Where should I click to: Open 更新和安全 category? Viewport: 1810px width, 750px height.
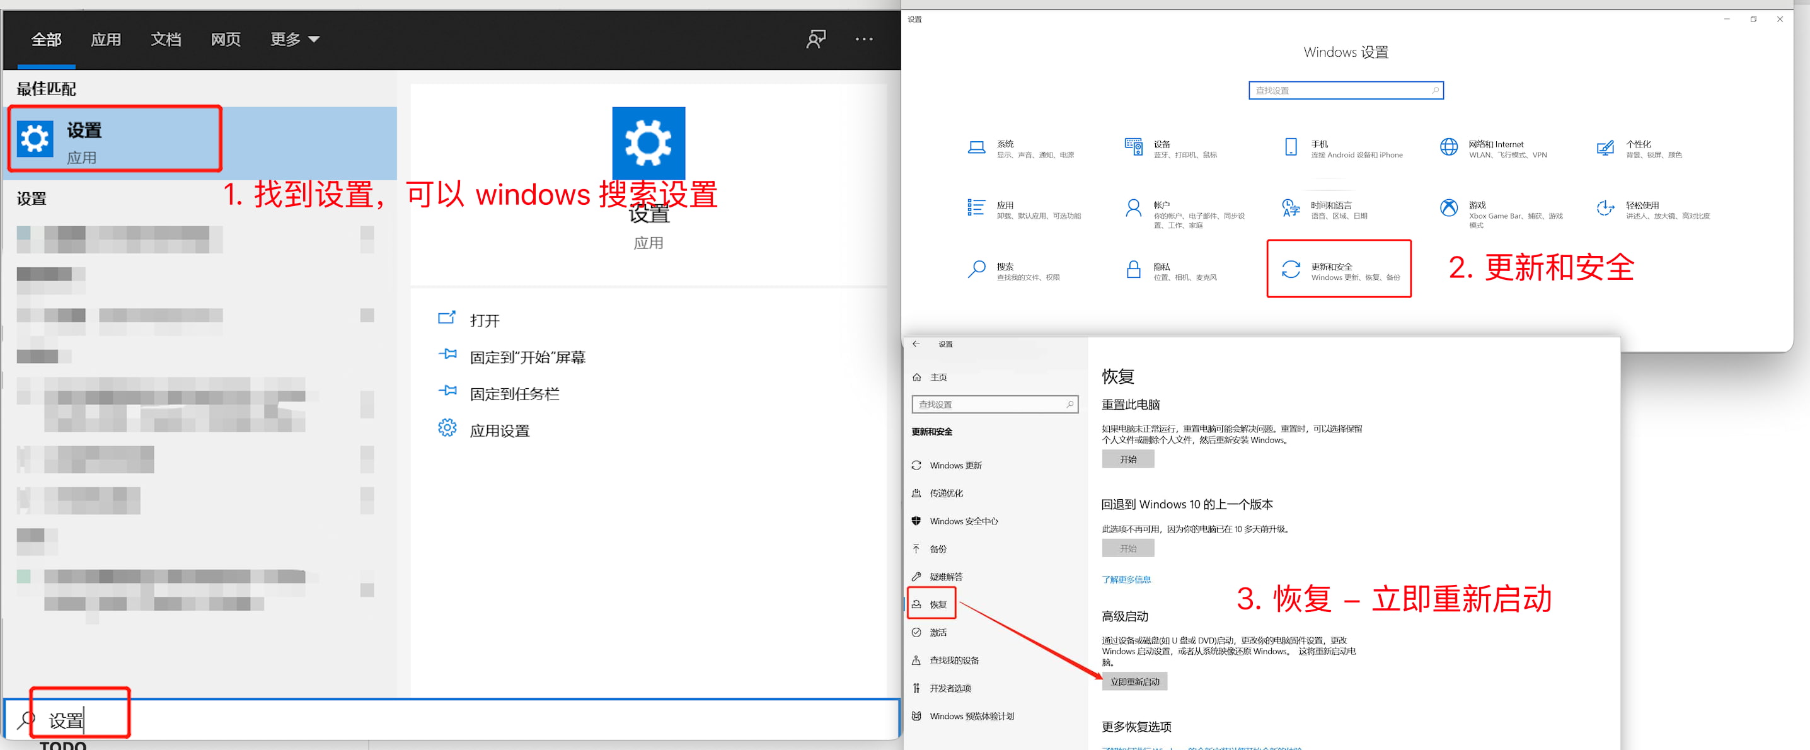[x=1339, y=270]
